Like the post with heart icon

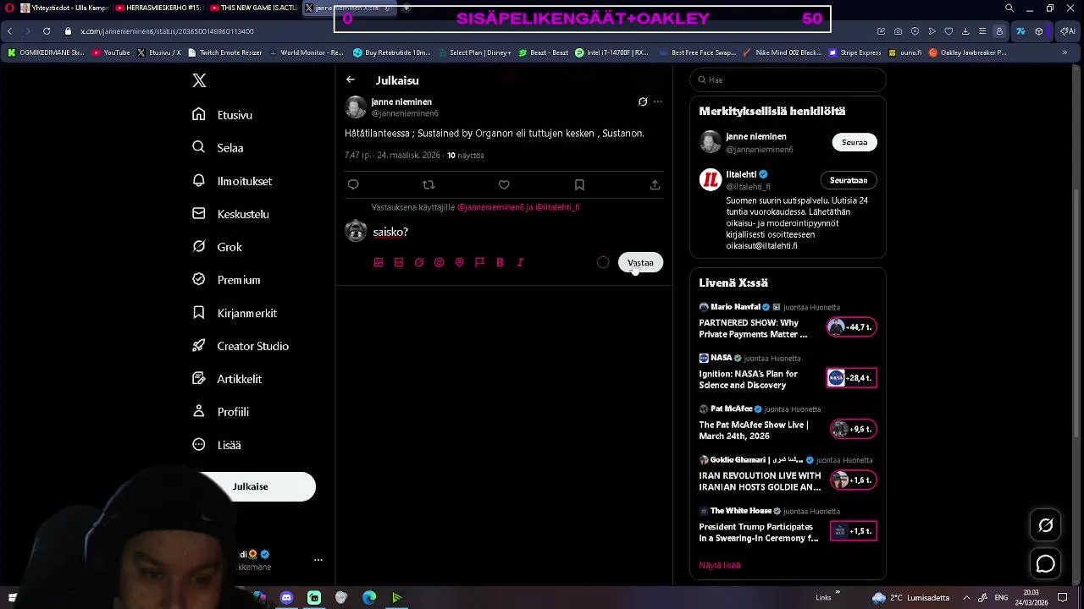[x=504, y=184]
